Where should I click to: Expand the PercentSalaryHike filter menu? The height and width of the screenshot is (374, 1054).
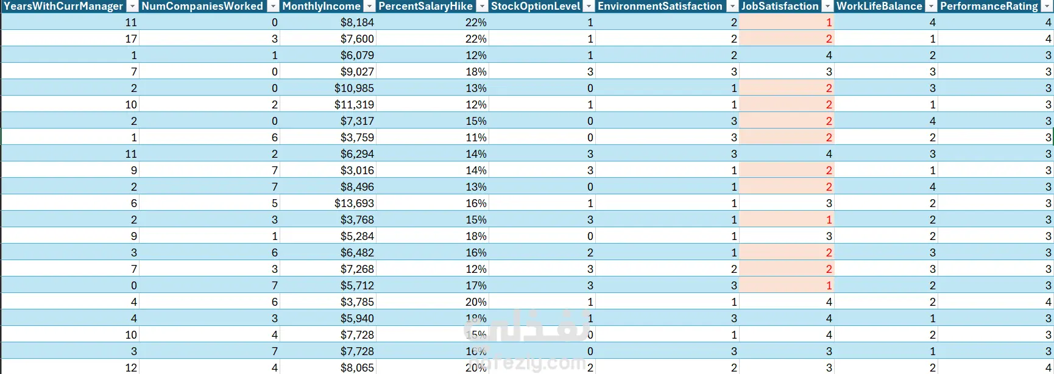(482, 6)
